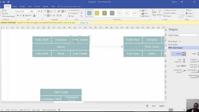Open the 8pt font size dropdown

pyautogui.click(x=37, y=12)
